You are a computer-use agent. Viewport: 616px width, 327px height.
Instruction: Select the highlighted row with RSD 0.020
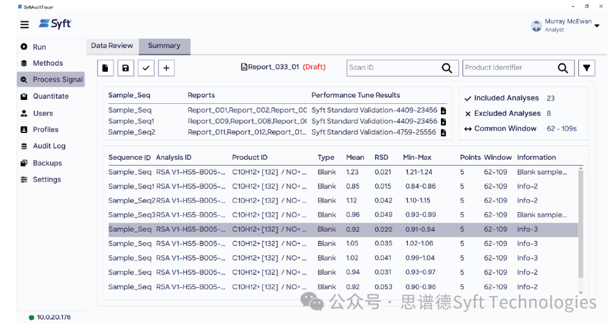click(343, 229)
